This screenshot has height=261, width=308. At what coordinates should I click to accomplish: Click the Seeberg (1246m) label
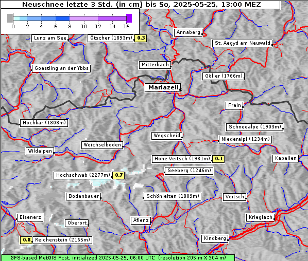189,171
